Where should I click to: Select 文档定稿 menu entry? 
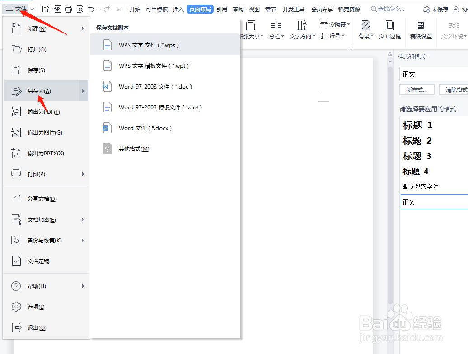pyautogui.click(x=46, y=261)
